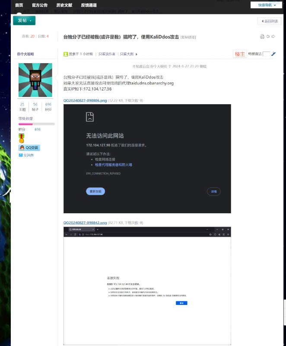Click the 电梯直达 floor input box
286x346 pixels.
click(x=266, y=54)
